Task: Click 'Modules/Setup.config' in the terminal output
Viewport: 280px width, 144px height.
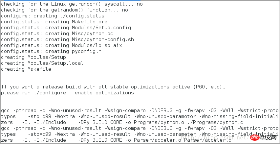Action: 101,28
